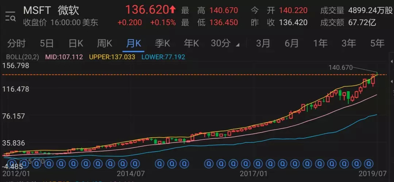394x182 pixels.
Task: Select the 季K quarterly candlestick tab
Action: (162, 44)
